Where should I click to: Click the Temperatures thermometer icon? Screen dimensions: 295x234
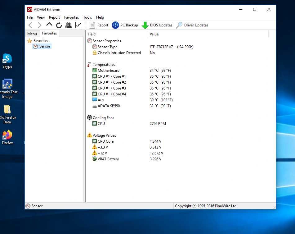[89, 64]
